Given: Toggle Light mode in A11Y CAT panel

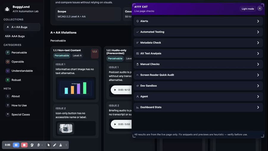Looking at the screenshot, I should pyautogui.click(x=247, y=9).
